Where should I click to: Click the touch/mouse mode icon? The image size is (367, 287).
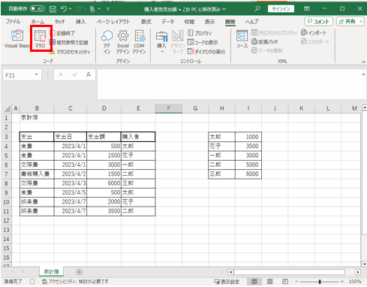[x=92, y=9]
